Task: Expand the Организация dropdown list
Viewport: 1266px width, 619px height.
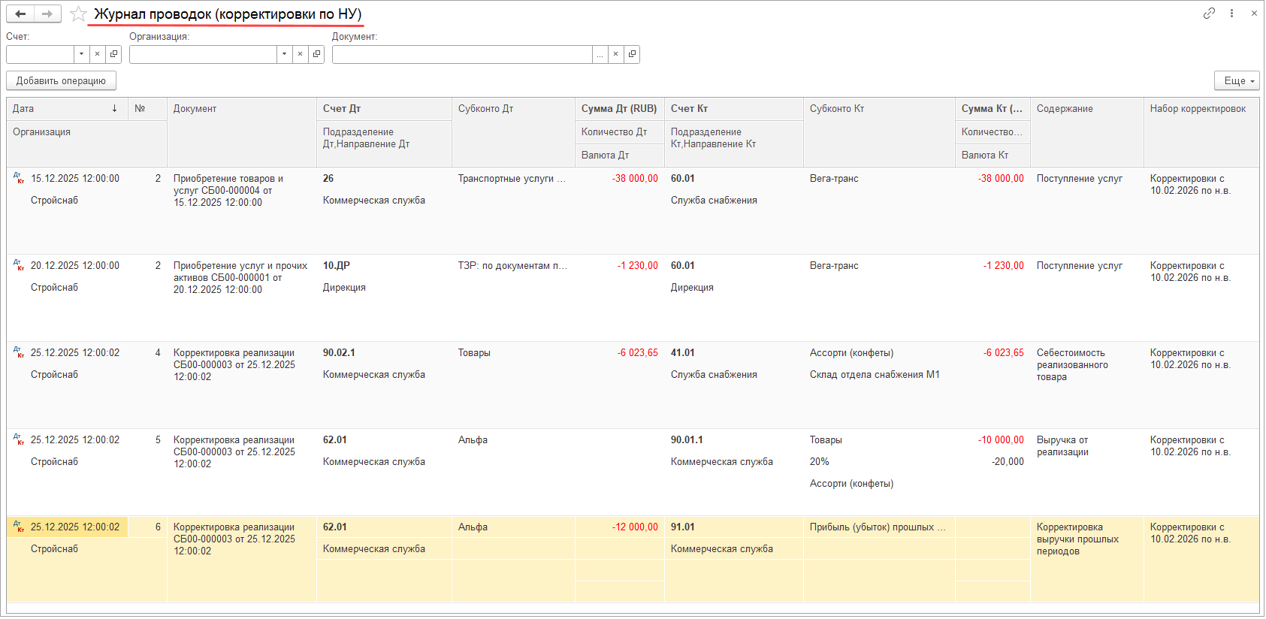Action: [x=284, y=54]
